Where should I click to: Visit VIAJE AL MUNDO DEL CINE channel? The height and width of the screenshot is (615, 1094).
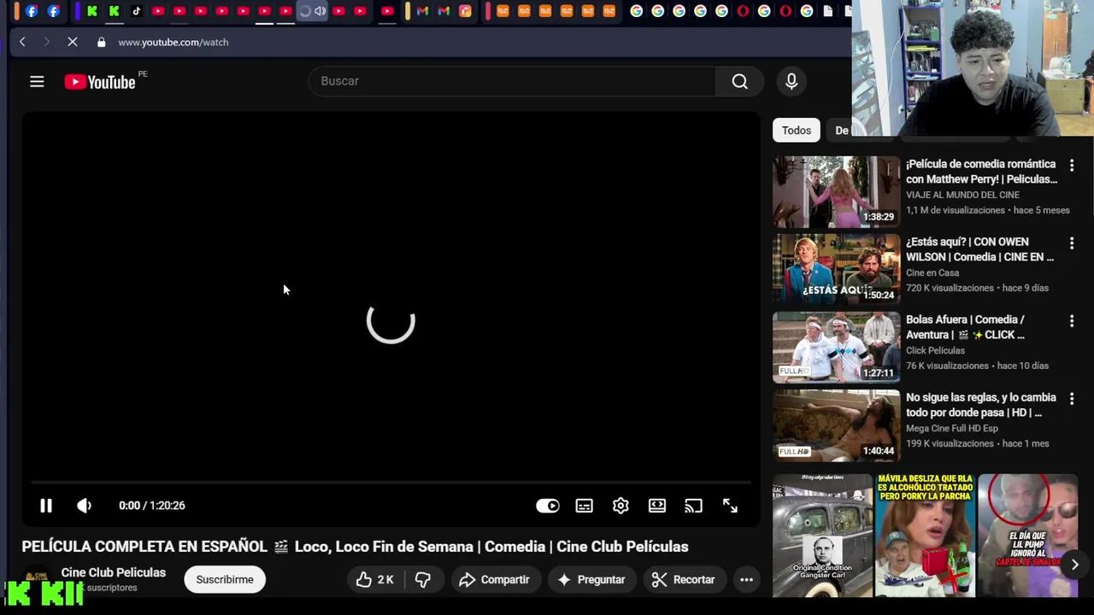(x=962, y=195)
